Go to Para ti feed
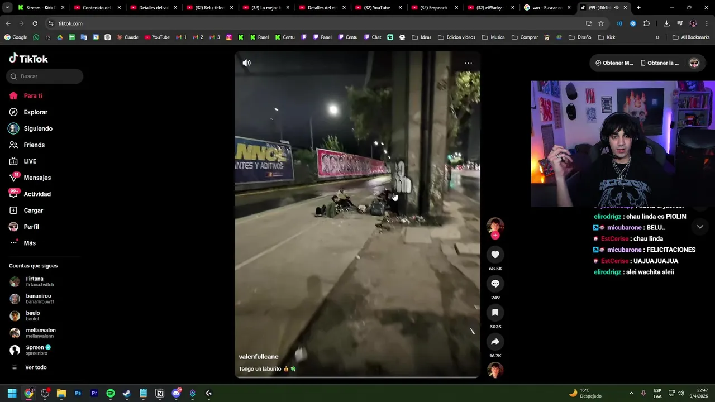715x402 pixels. click(32, 96)
